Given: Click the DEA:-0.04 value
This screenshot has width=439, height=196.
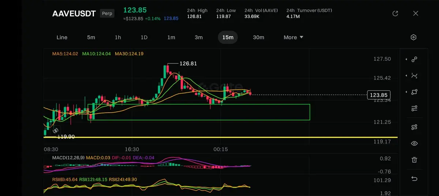Looking at the screenshot, I should click(143, 158).
